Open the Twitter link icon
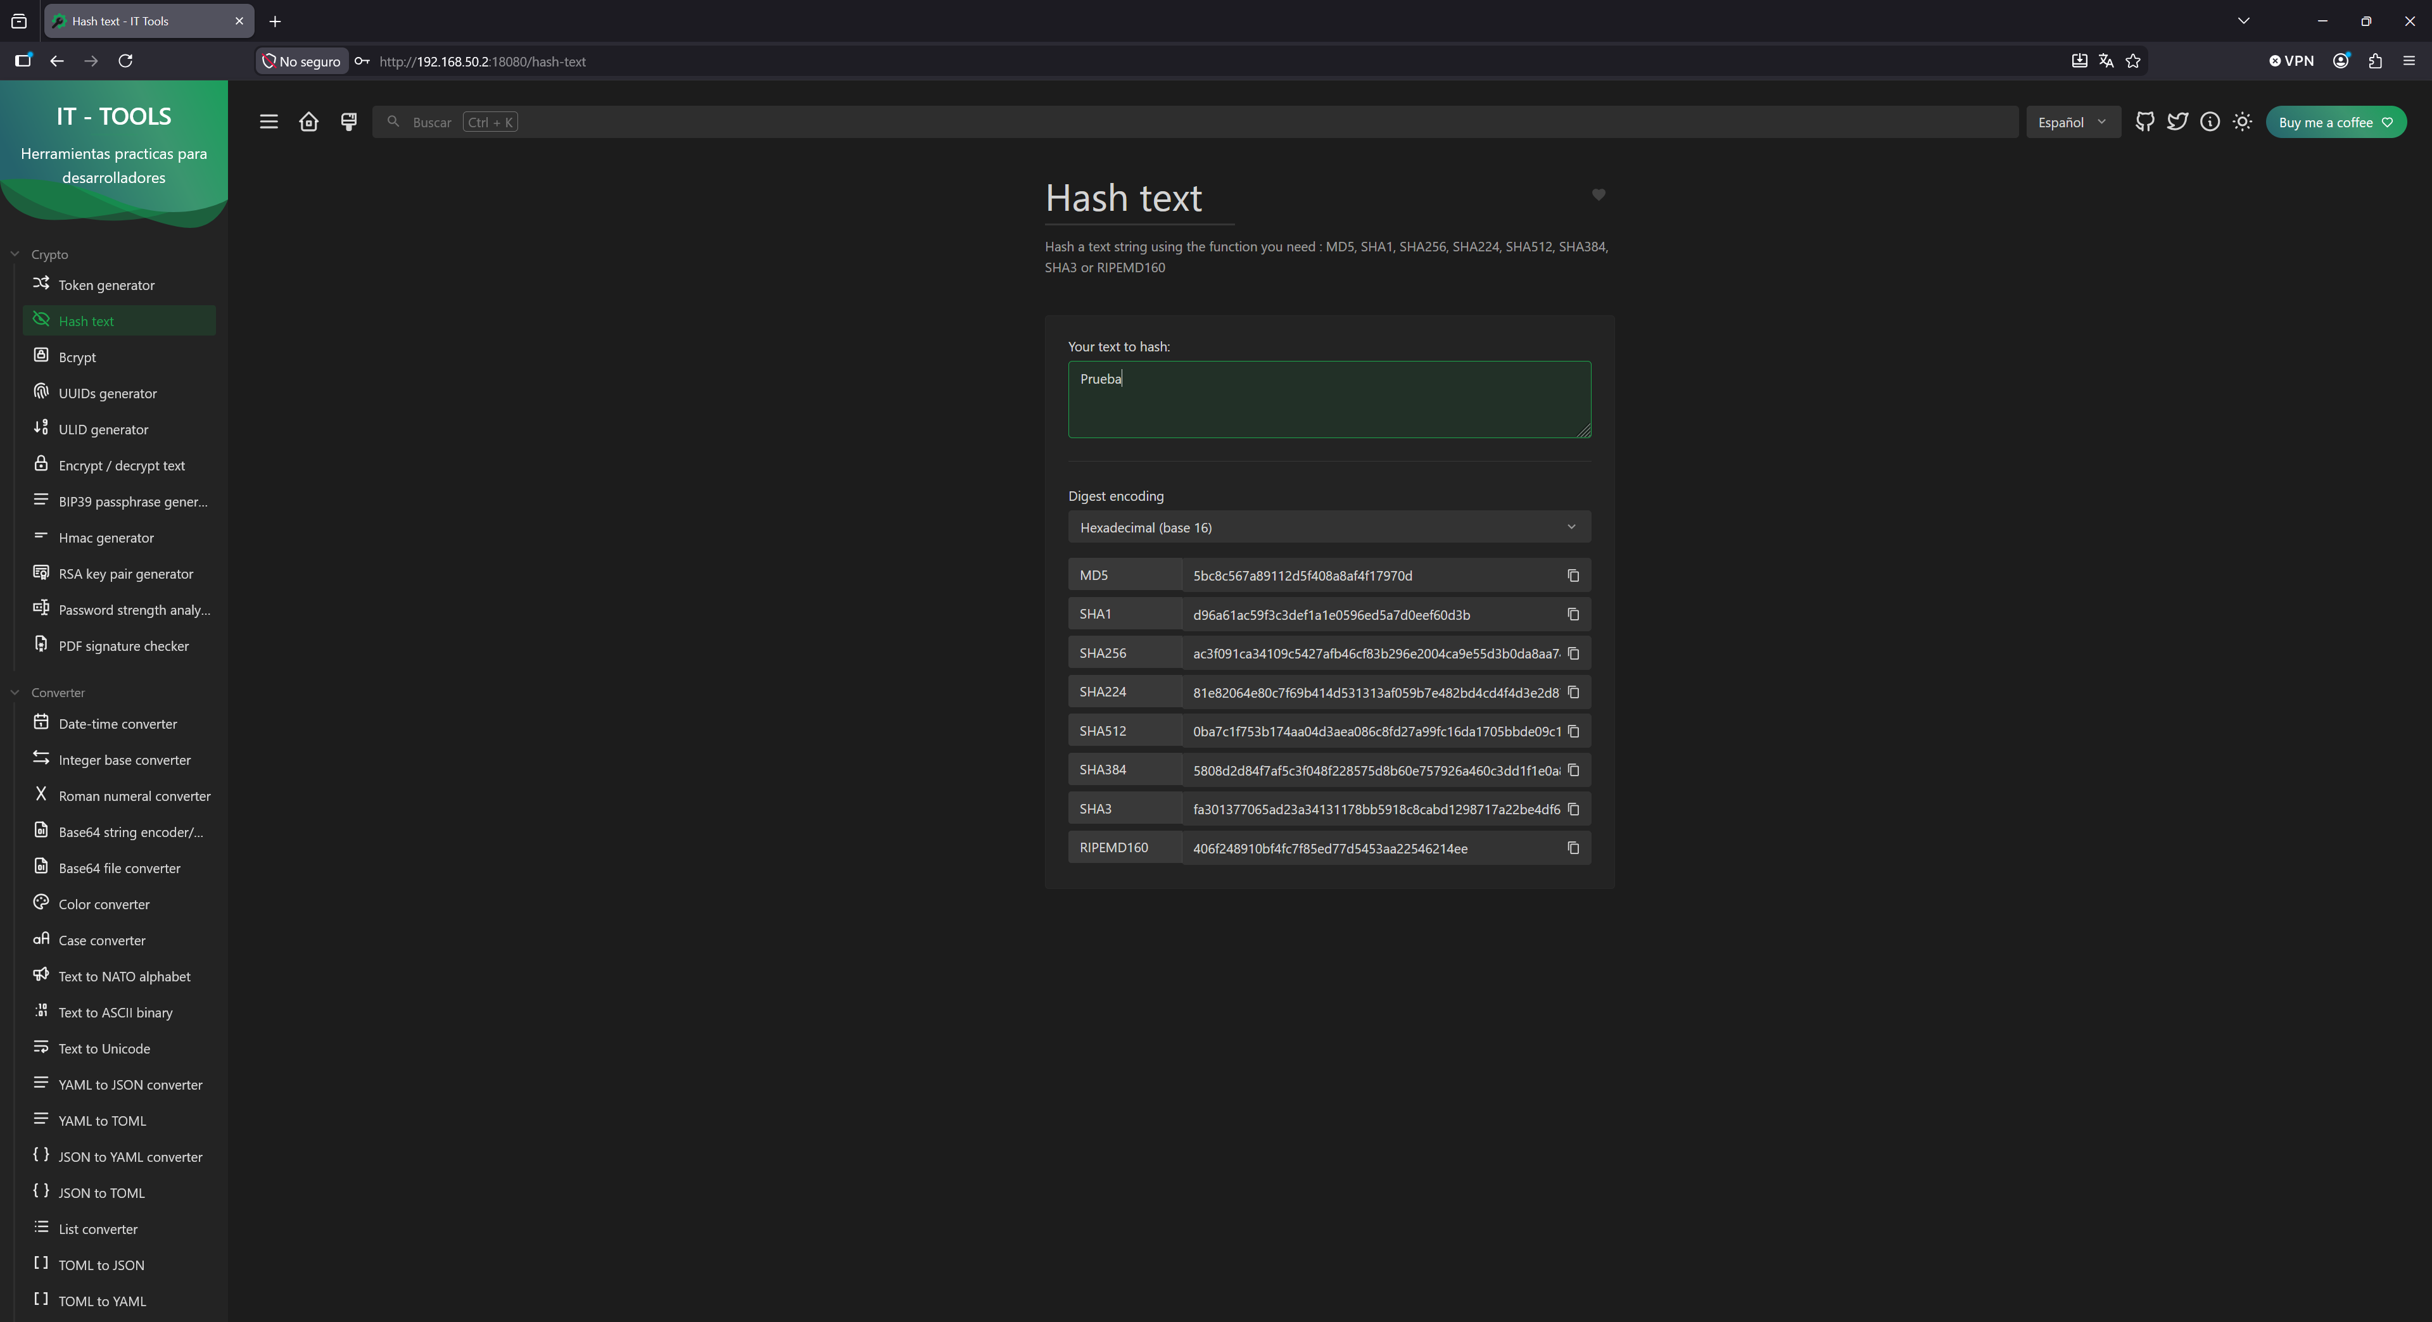 click(x=2177, y=122)
